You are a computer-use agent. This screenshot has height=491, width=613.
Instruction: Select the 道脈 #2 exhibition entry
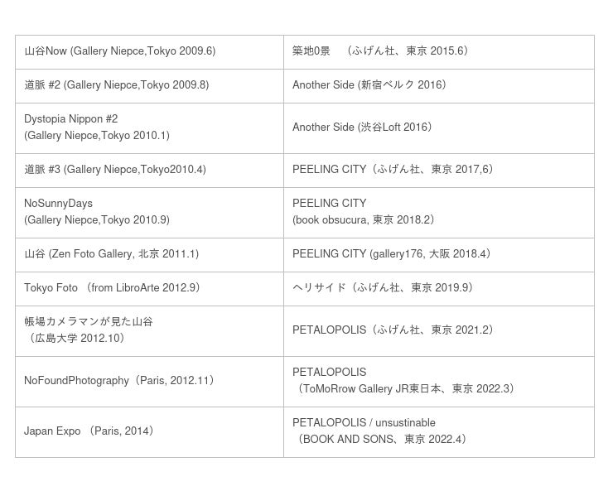pyautogui.click(x=117, y=85)
